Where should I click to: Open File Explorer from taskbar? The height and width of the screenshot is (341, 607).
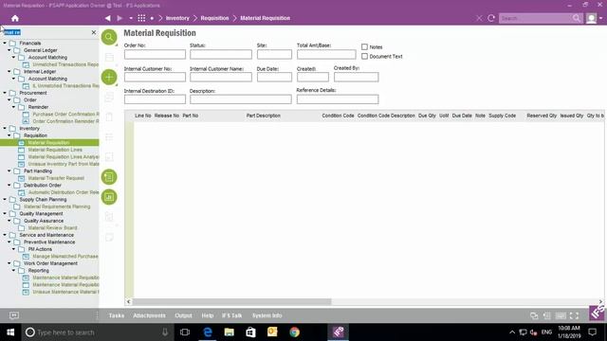[x=230, y=332]
